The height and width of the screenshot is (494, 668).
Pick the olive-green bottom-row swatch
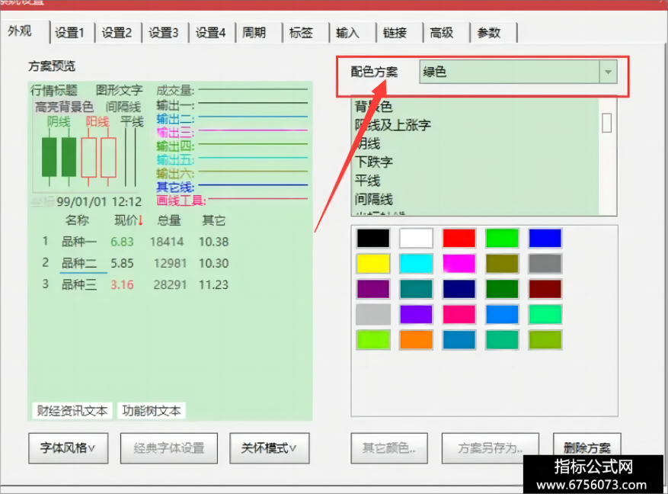(545, 340)
